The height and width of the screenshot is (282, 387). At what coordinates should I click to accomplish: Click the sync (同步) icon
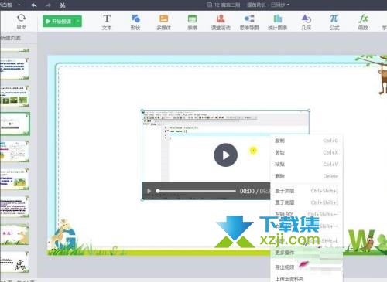21,21
